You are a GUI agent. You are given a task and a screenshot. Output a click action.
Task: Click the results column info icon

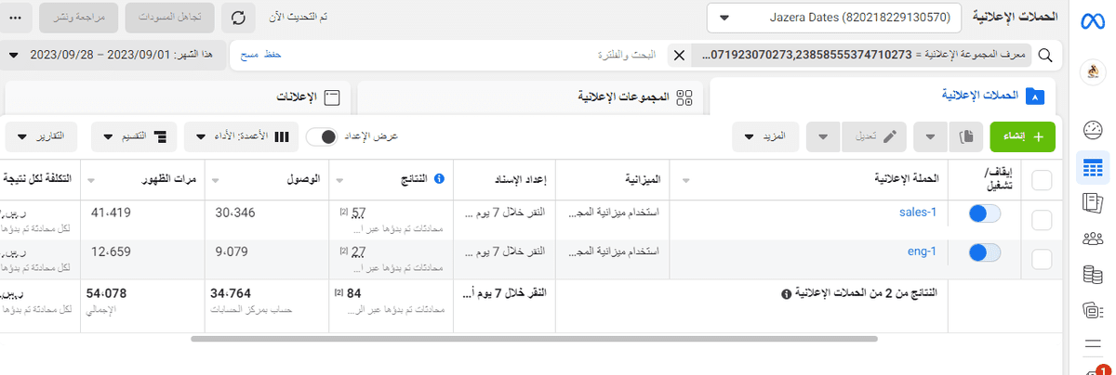pyautogui.click(x=439, y=179)
